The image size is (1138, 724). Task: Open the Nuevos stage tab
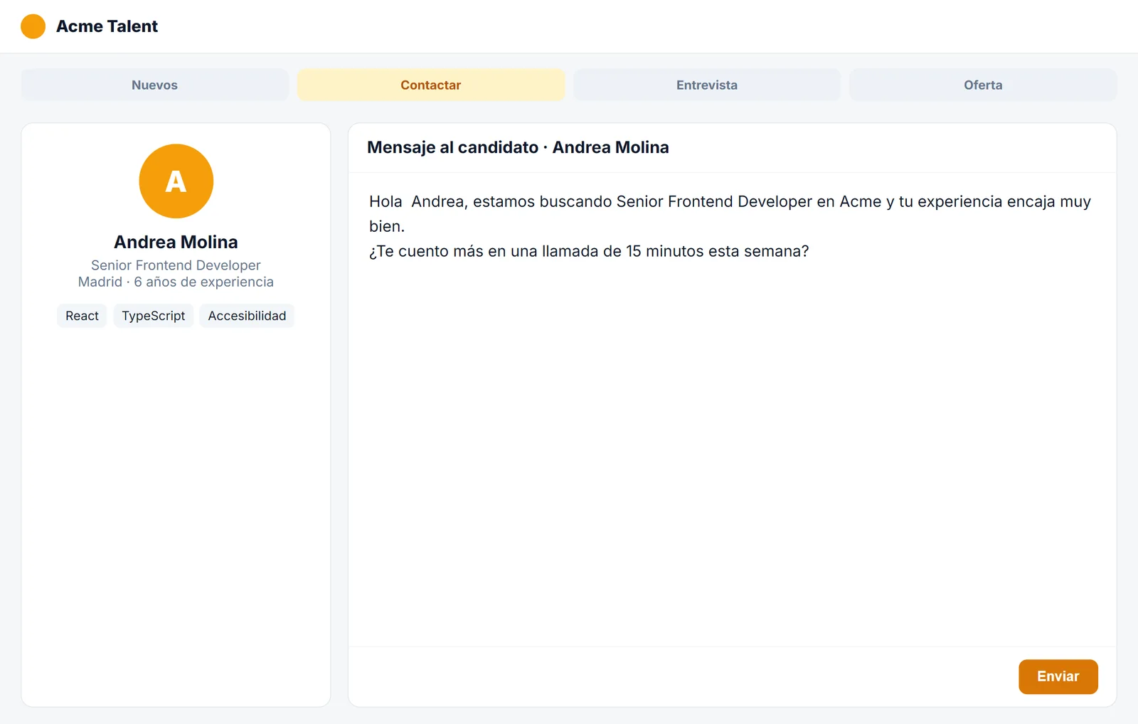[x=154, y=85]
